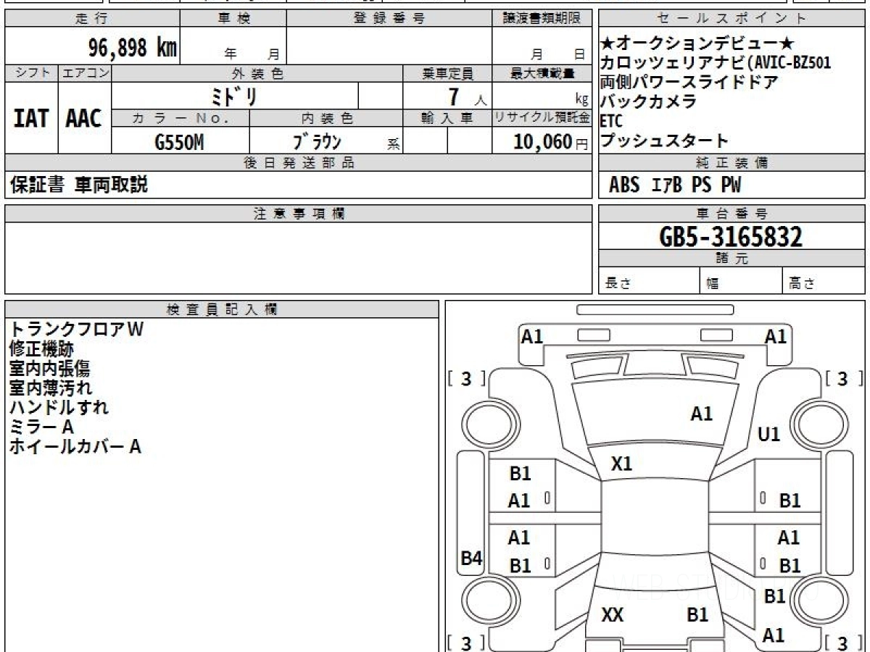Select the IAT shift value
The image size is (870, 652).
click(x=31, y=119)
